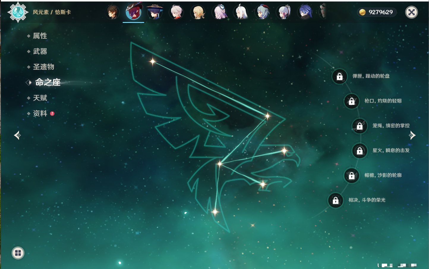This screenshot has height=269, width=429.
Task: Click the star at the eagle's tail bottom
Action: [x=215, y=212]
